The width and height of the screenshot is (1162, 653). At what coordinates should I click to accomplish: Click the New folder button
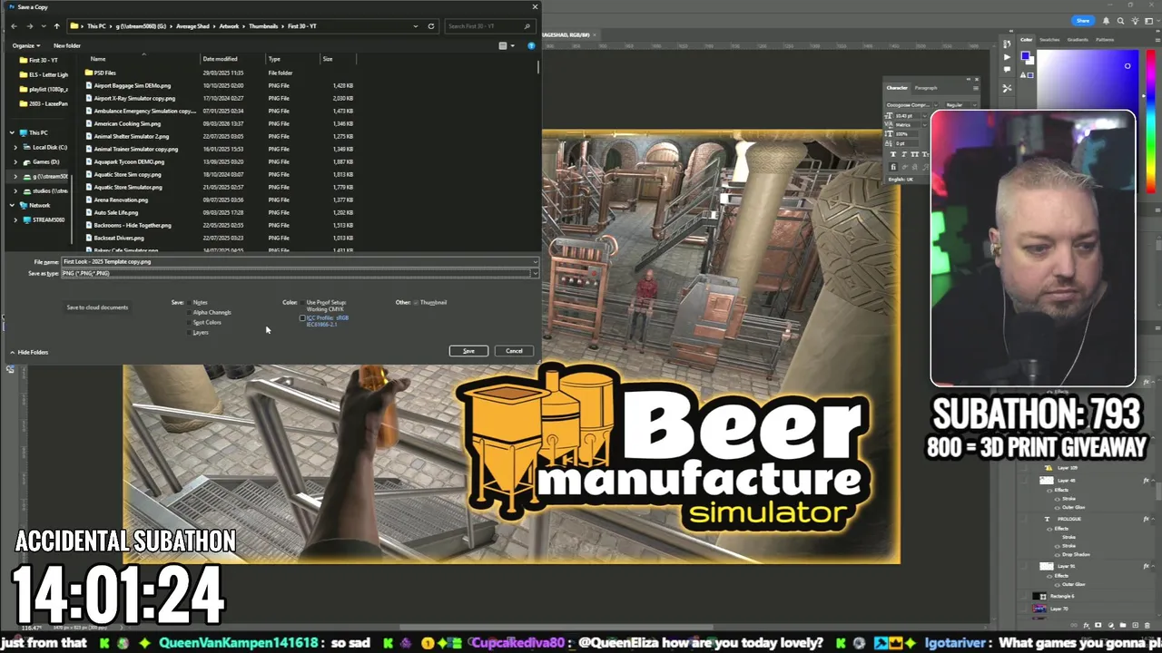click(67, 45)
